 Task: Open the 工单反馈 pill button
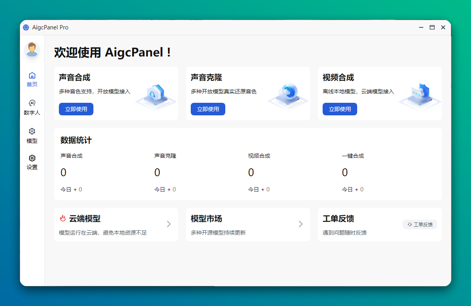[420, 224]
